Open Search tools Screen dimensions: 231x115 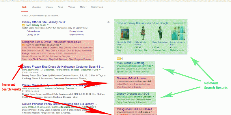[x=97, y=7]
